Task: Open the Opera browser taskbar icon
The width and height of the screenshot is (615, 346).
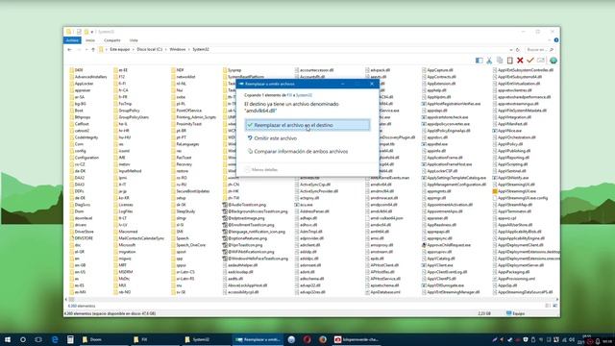Action: pyautogui.click(x=307, y=339)
